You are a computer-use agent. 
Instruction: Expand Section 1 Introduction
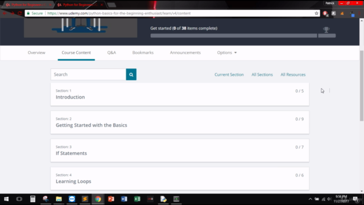coord(180,95)
